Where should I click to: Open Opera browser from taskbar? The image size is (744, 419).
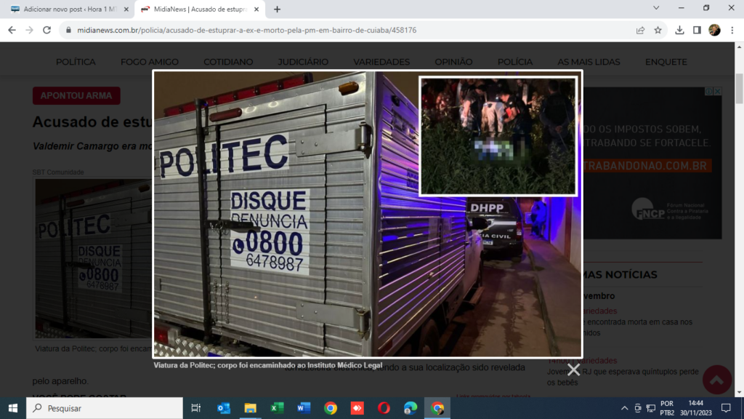[x=384, y=408]
